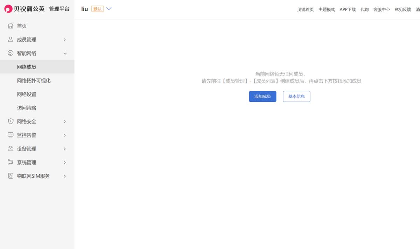Open the 意见反馈 feedback link

tap(403, 9)
